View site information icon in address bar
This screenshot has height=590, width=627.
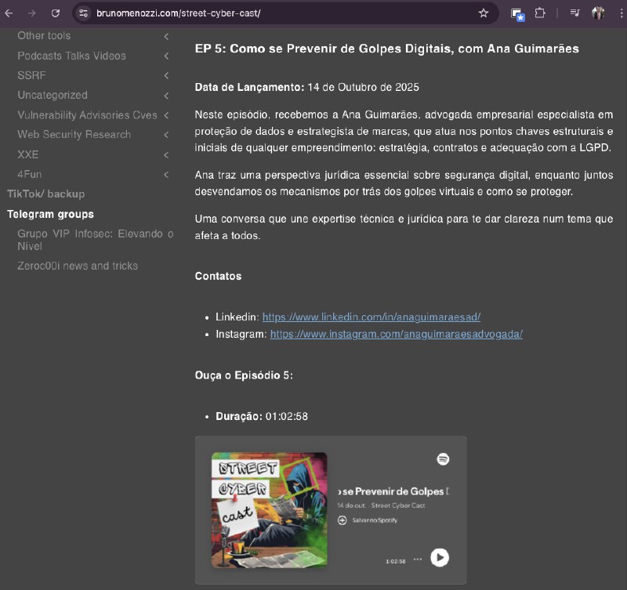pyautogui.click(x=85, y=13)
